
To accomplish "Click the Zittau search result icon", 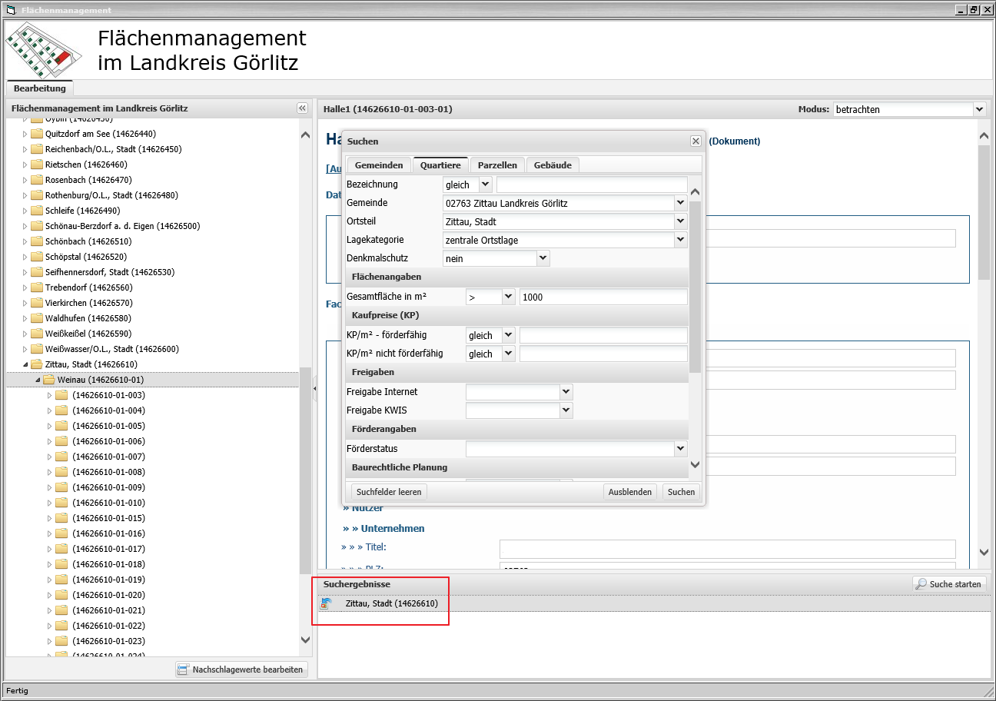I will (x=326, y=603).
